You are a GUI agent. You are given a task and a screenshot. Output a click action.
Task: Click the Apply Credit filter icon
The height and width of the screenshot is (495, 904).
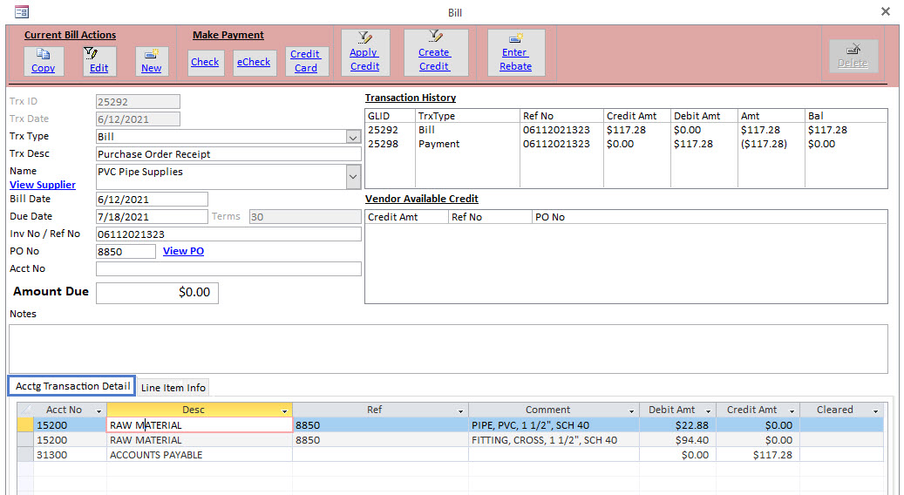tap(365, 37)
